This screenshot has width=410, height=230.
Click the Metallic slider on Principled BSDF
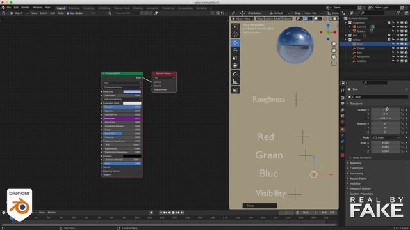122,107
